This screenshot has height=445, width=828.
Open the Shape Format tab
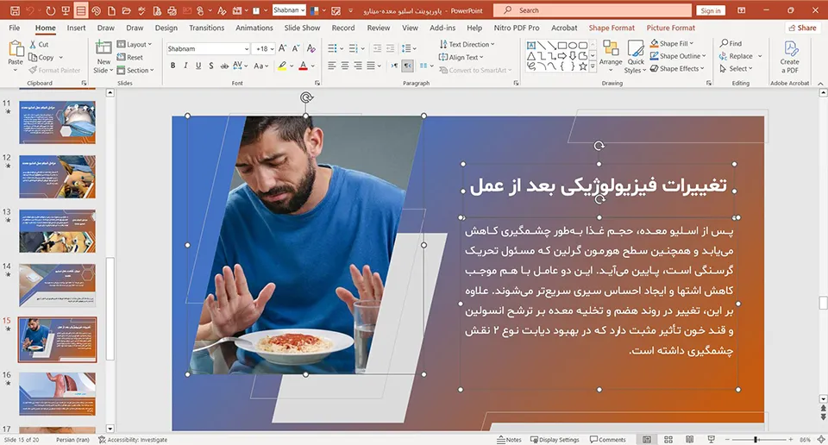click(x=612, y=28)
